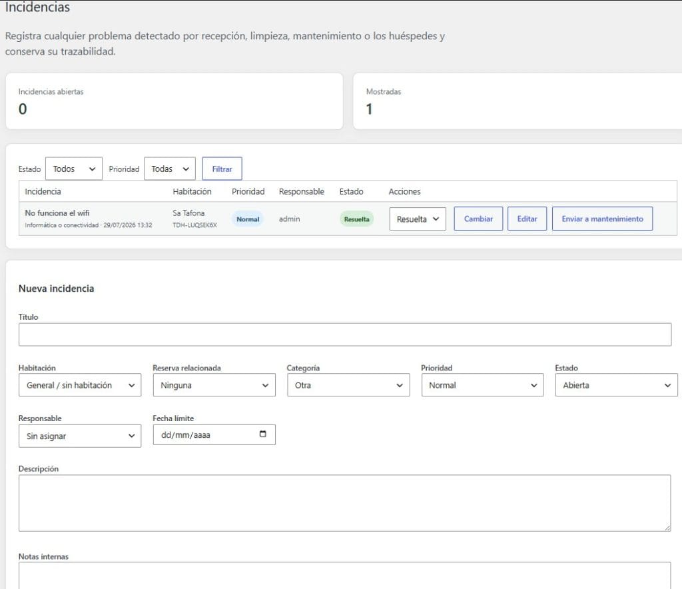682x589 pixels.
Task: Send incident with Enviar a mantenimiento
Action: point(602,219)
